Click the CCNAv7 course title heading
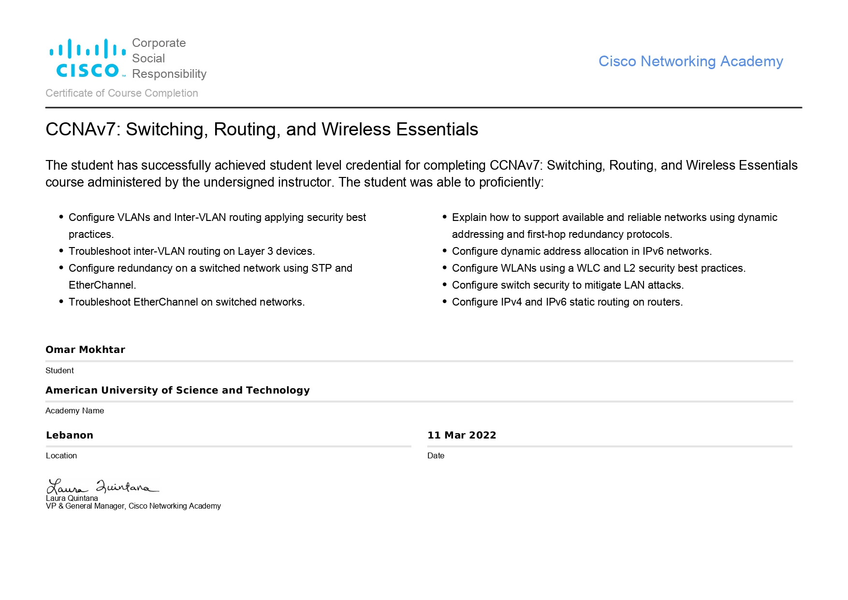The width and height of the screenshot is (848, 600). (x=262, y=130)
